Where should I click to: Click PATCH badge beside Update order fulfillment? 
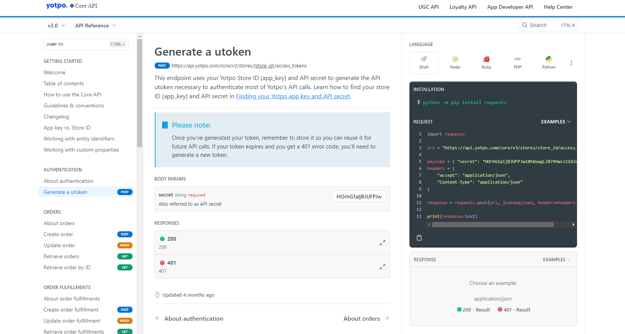(125, 321)
